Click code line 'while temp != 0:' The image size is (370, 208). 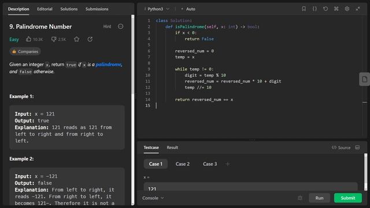[194, 69]
